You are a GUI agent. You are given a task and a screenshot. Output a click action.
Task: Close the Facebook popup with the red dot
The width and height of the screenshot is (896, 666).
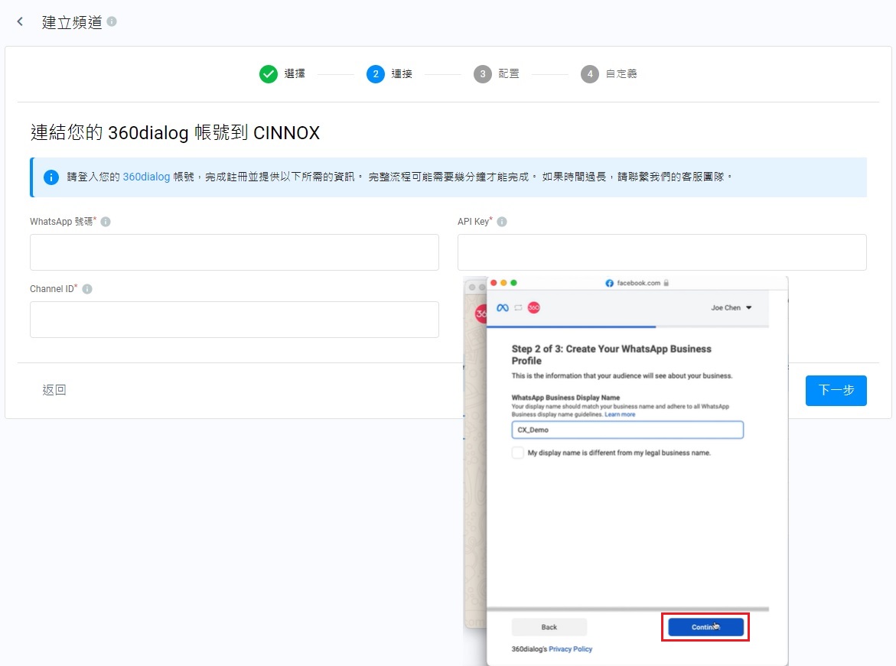(494, 283)
